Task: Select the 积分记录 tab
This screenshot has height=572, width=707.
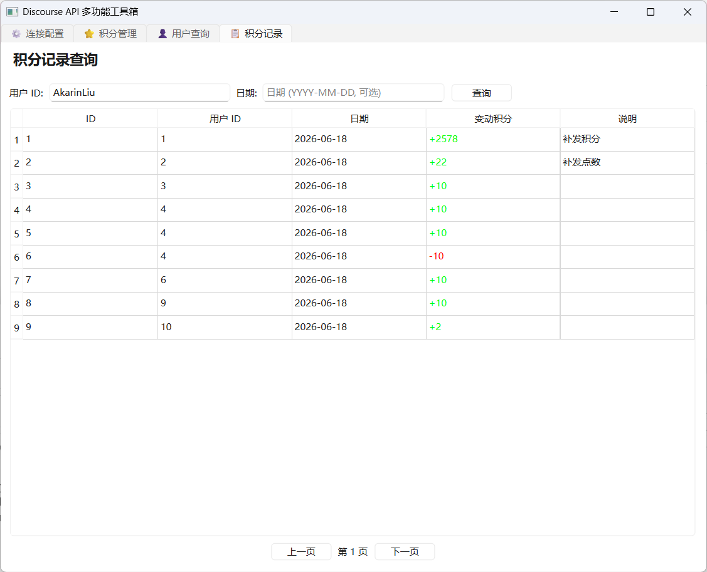Action: pos(256,34)
